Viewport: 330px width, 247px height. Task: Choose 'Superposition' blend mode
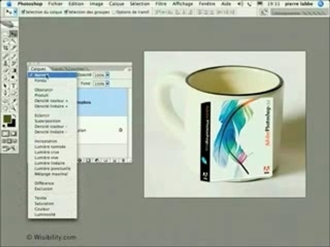point(52,121)
